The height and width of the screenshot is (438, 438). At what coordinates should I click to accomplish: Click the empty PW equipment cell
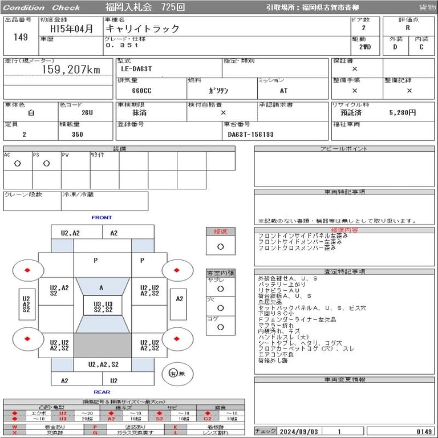76,161
